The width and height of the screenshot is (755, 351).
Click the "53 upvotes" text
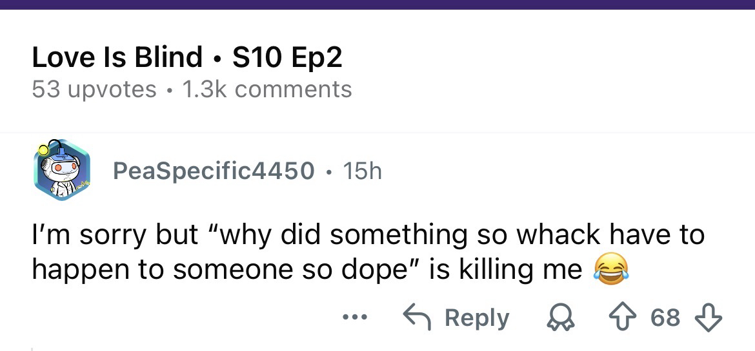[x=94, y=89]
